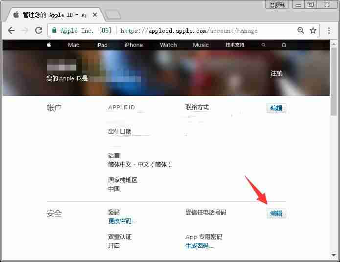The image size is (340, 262).
Task: Click the 受信任电话号码 label
Action: 205,212
